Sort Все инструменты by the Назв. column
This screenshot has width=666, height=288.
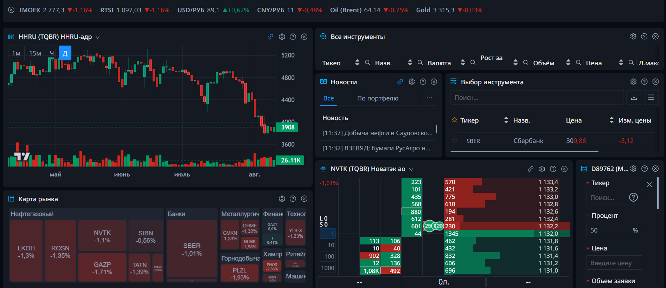[410, 62]
